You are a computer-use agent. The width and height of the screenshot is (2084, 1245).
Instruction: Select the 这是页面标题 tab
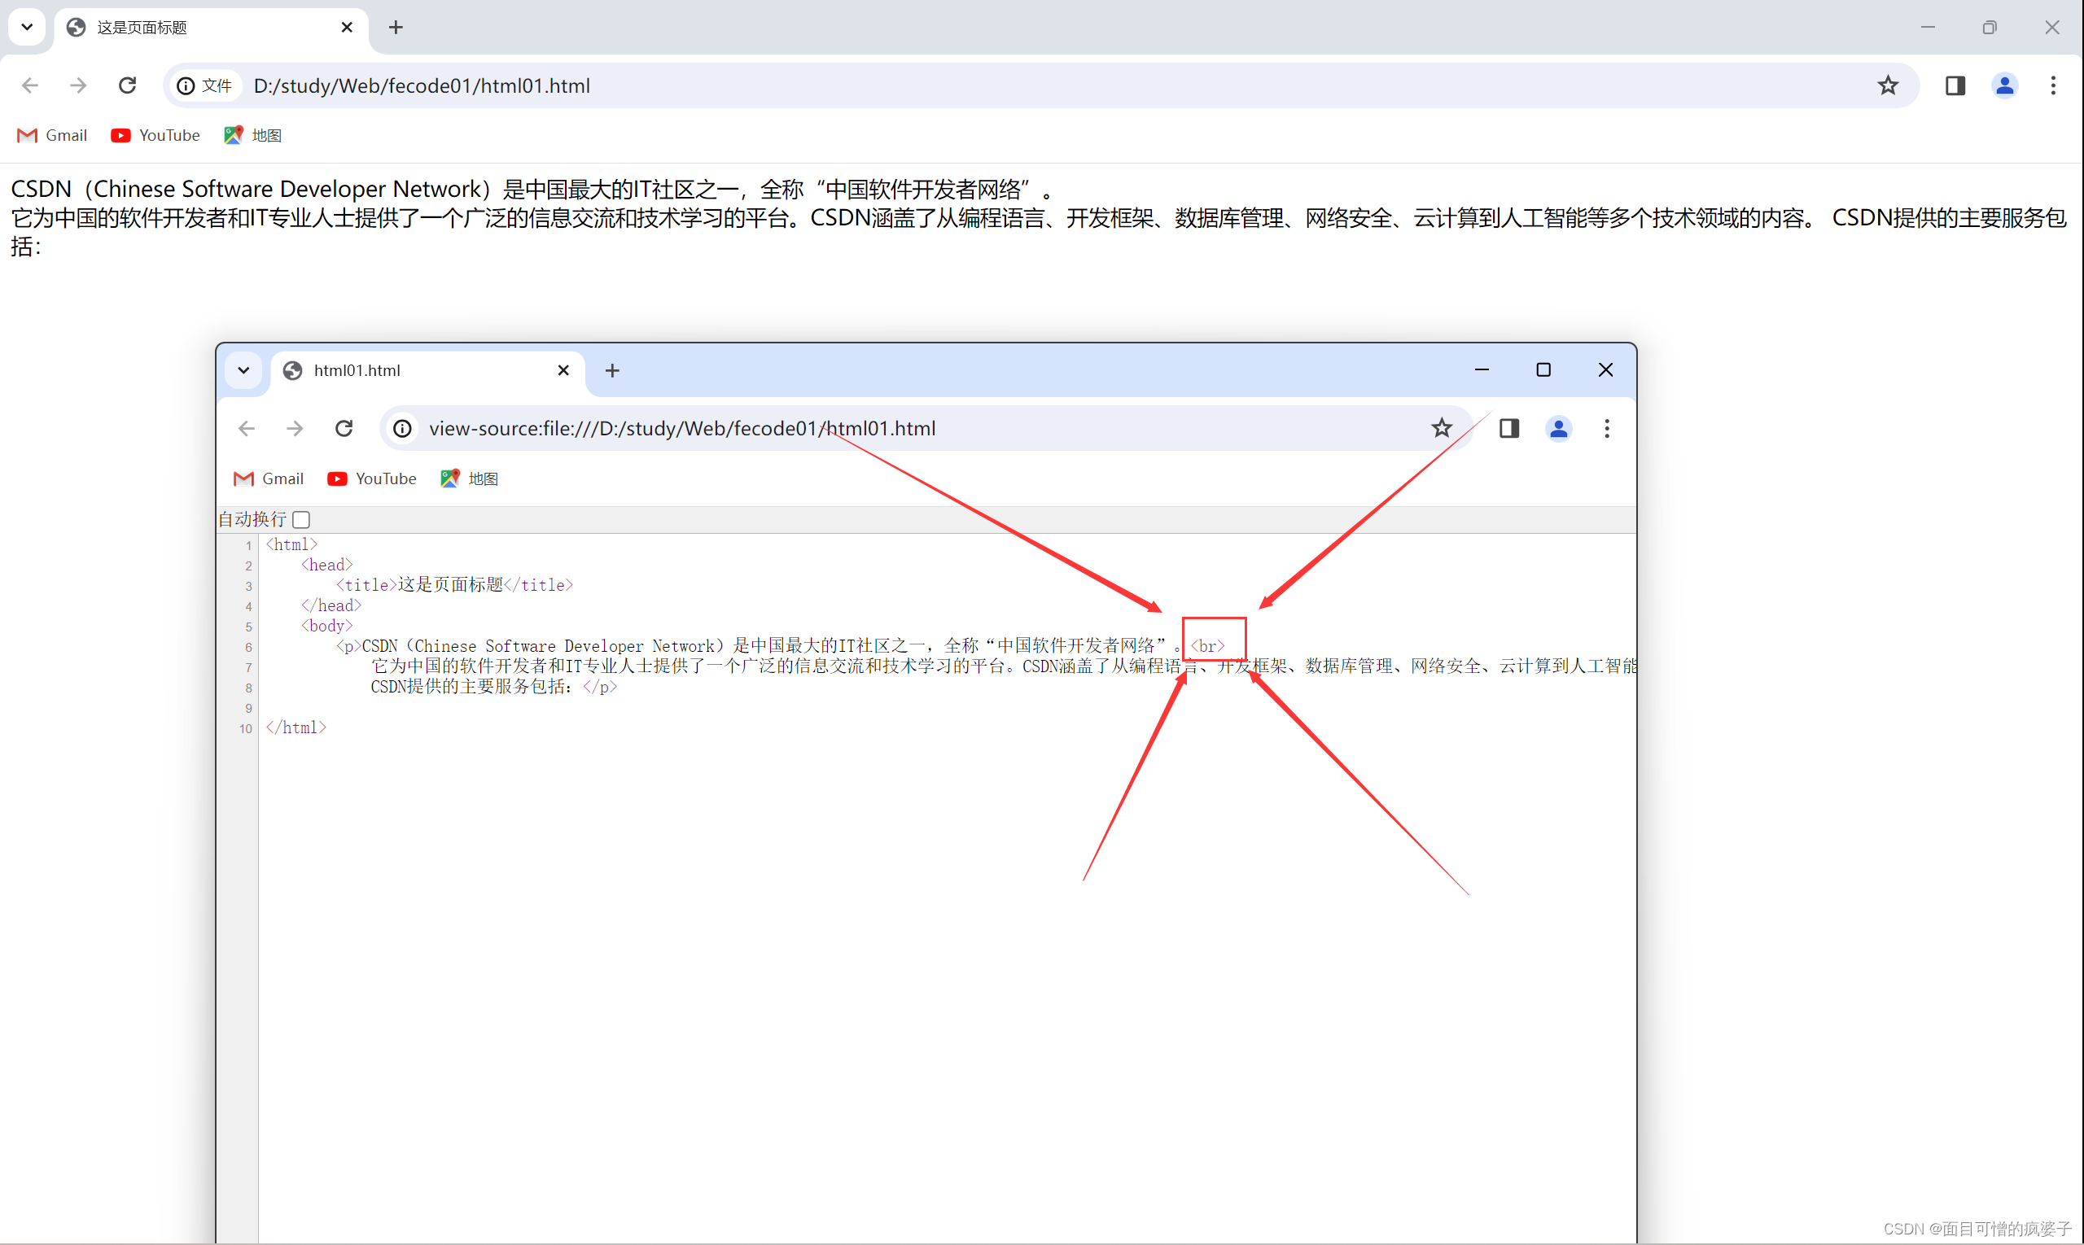point(210,28)
